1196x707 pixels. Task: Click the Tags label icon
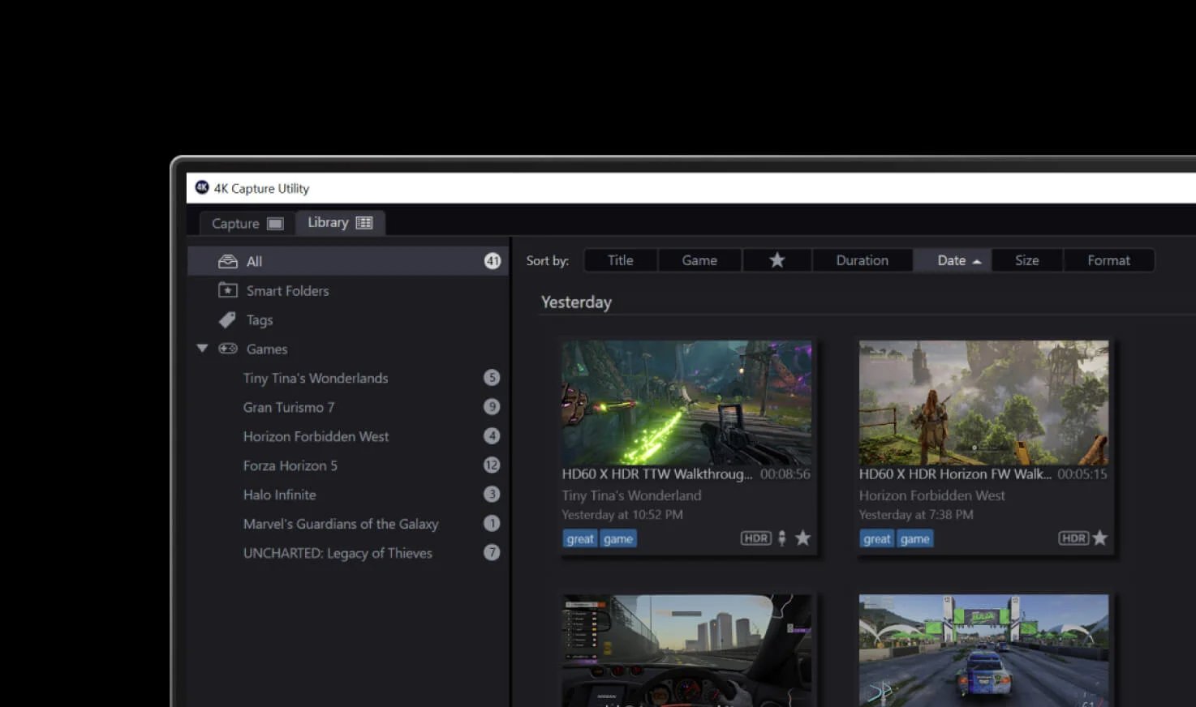point(227,319)
